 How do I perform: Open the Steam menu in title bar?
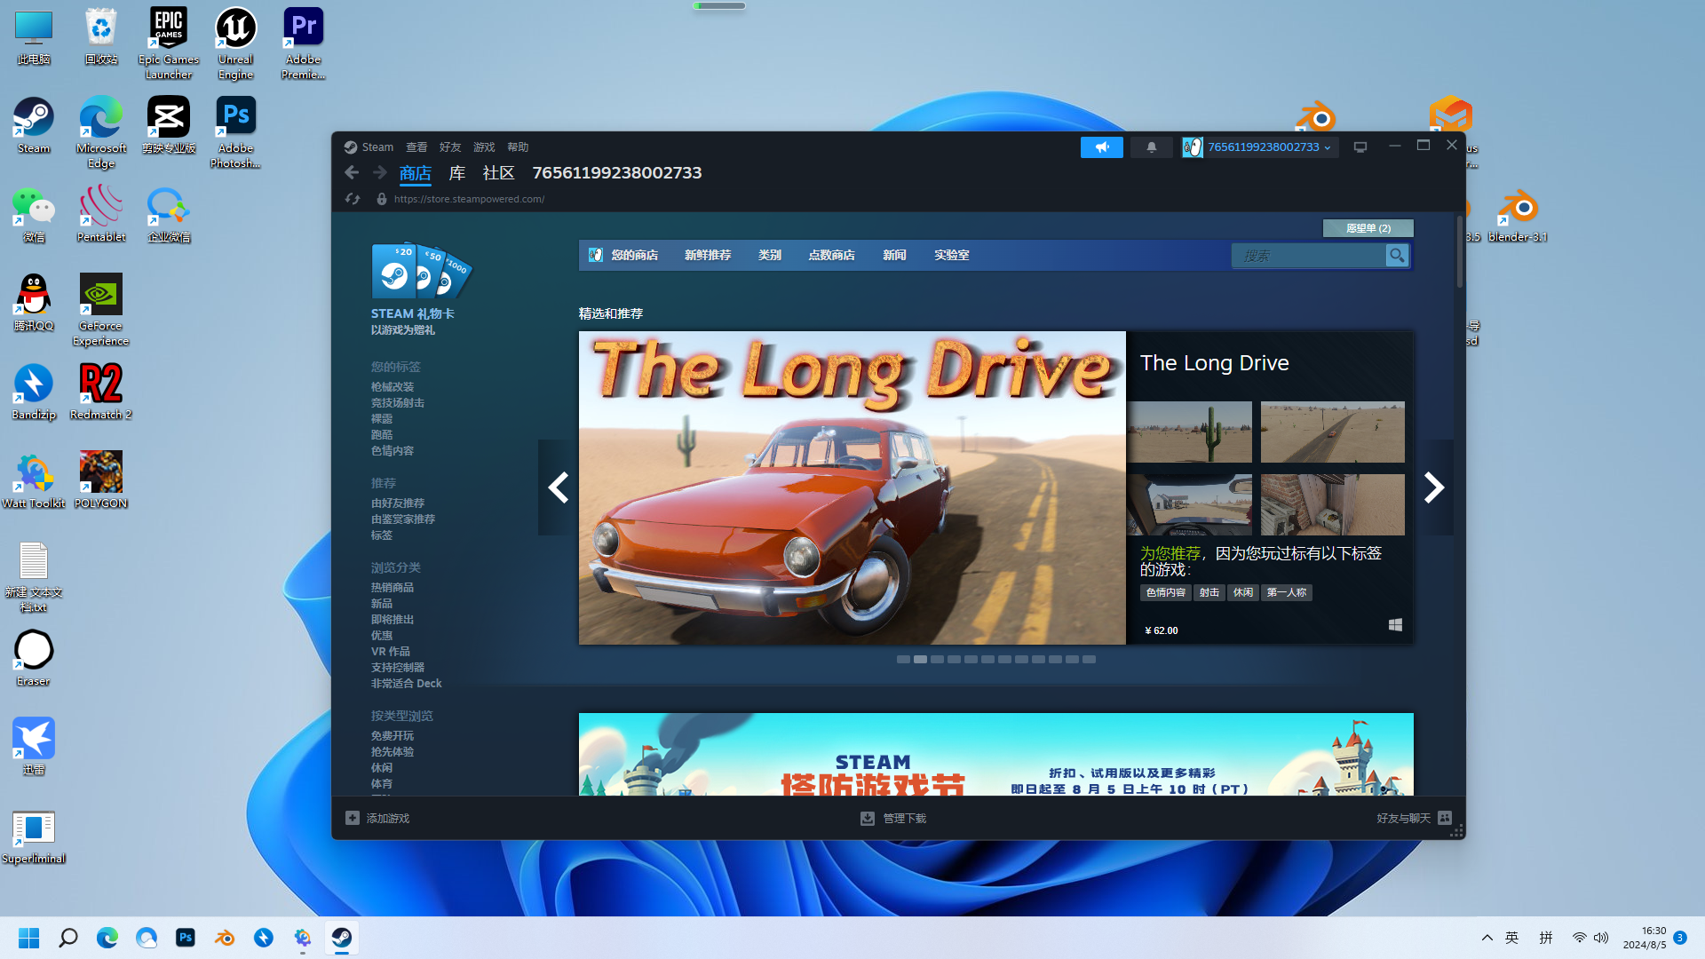377,147
